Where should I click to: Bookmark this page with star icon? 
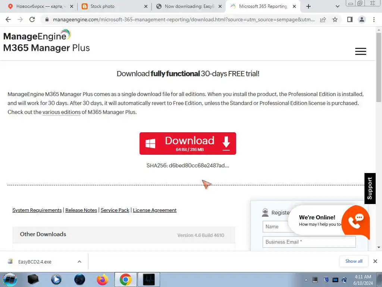(335, 19)
